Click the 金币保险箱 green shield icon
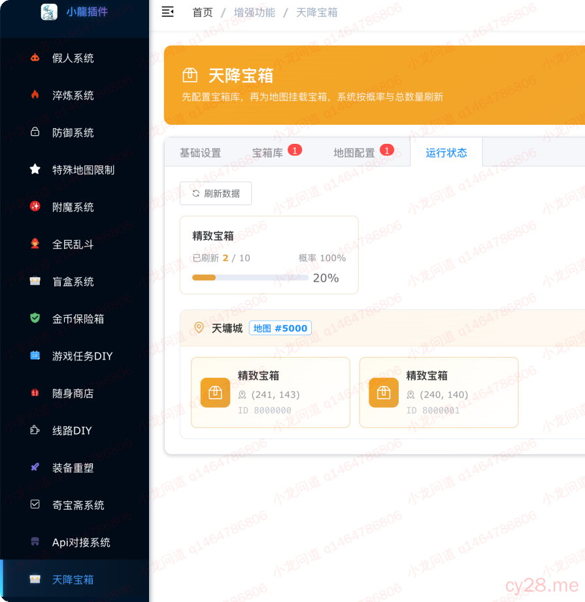 (35, 318)
